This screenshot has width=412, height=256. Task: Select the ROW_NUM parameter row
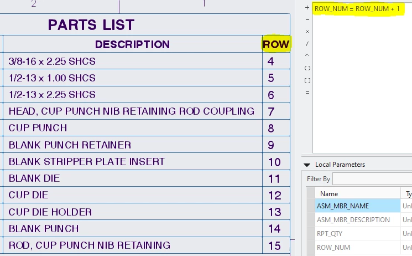point(358,248)
